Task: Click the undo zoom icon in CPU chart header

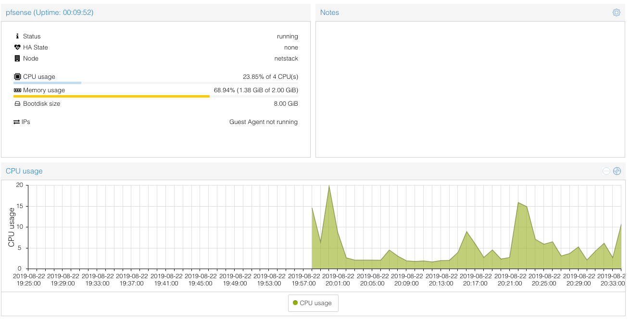Action: [606, 171]
